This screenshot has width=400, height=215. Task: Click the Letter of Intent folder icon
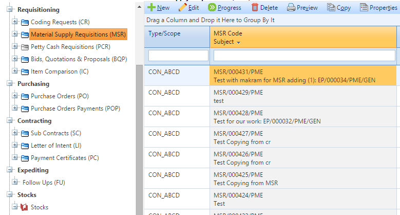25,146
